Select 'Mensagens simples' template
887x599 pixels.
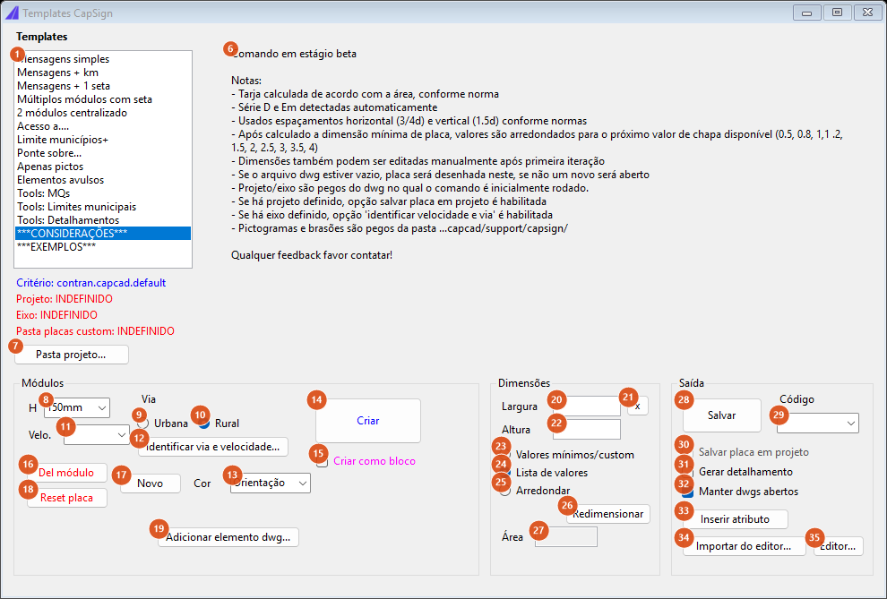[103, 59]
